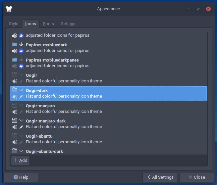Click the top row's blue browser icon
The image size is (217, 185).
point(21,36)
